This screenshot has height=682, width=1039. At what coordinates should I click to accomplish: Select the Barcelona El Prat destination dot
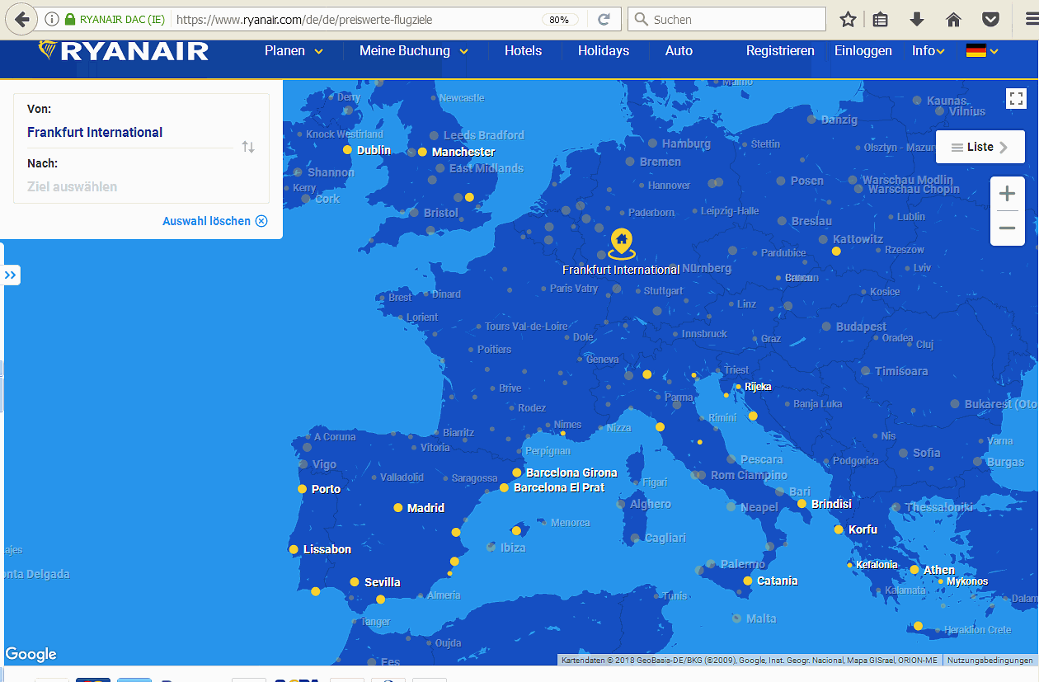[504, 488]
